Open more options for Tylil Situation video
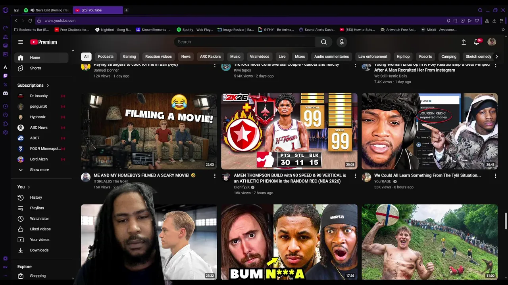Screen dimensions: 508x285 click(495, 176)
